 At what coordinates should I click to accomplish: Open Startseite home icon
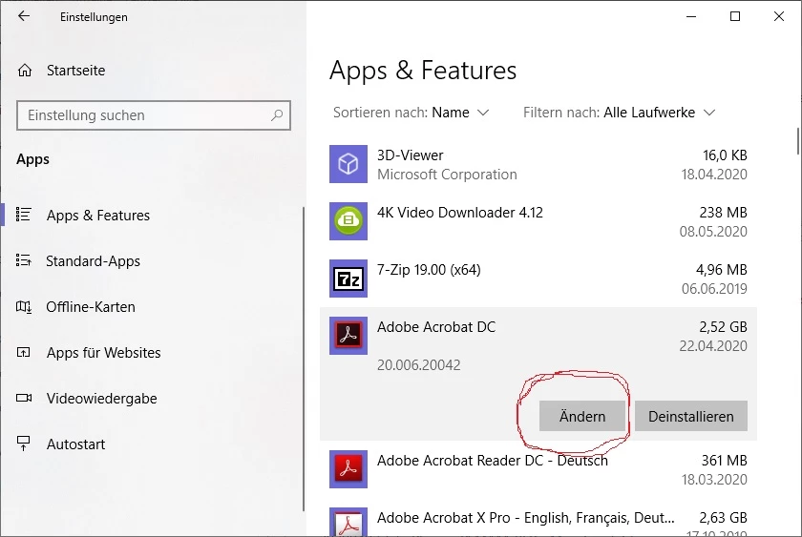(25, 70)
